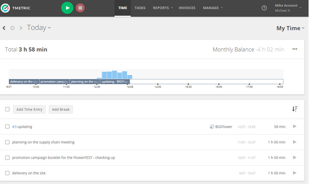
Task: Check the box for updating entry
Action: [7, 126]
